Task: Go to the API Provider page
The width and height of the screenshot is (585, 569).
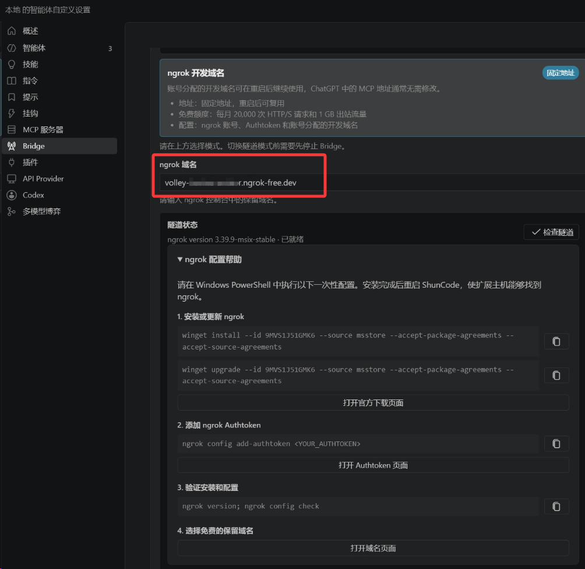Action: point(59,179)
